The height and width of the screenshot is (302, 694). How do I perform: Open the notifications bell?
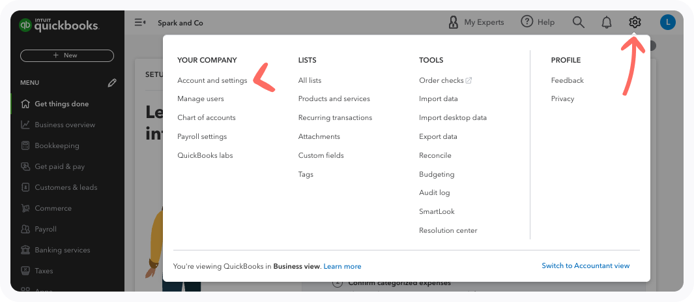tap(607, 22)
